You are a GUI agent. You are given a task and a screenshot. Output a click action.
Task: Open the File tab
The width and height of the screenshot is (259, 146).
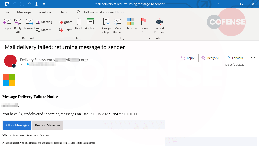pos(7,12)
